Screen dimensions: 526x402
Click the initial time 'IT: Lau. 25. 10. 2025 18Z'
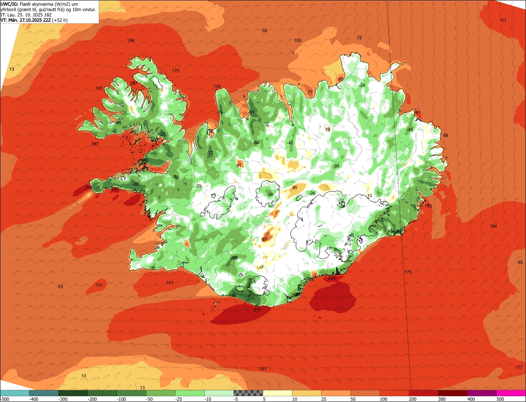pyautogui.click(x=26, y=14)
